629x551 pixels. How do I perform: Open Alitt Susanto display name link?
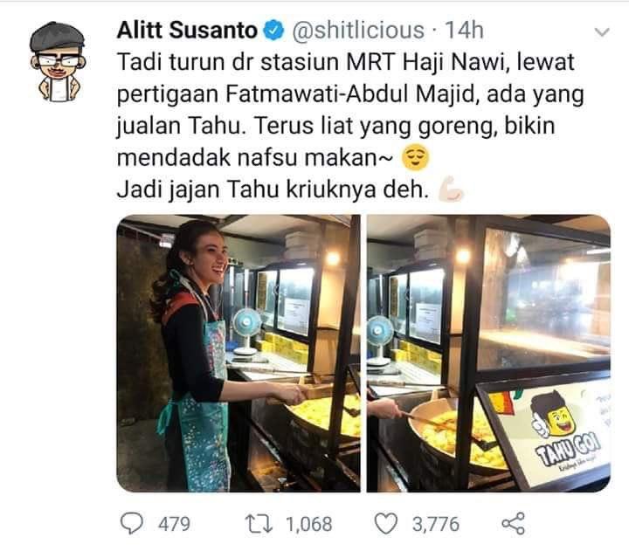point(187,31)
